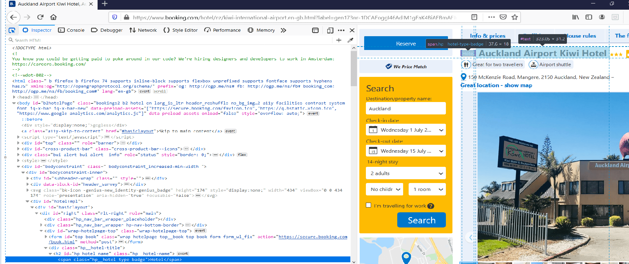The image size is (629, 264).
Task: Open secure.booking.com form action link
Action: pos(313,237)
